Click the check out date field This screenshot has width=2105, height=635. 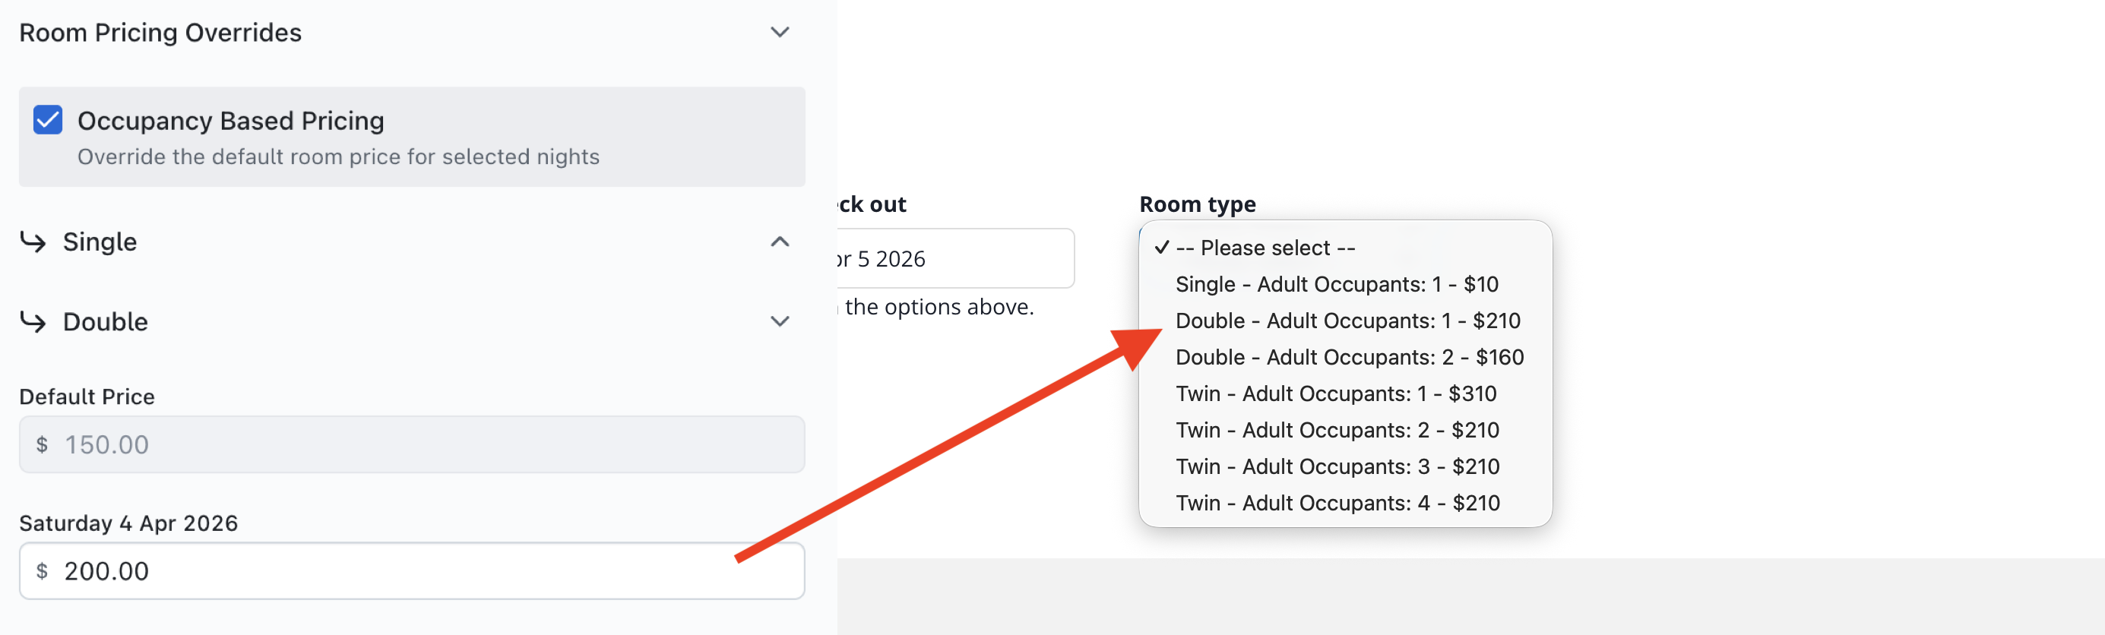[x=953, y=258]
